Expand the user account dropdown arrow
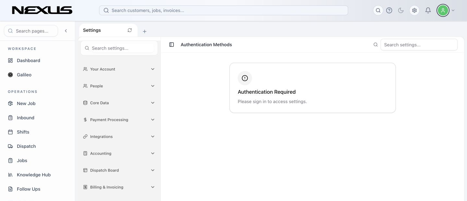Screen dimensions: 467x201 click(453, 10)
